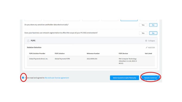Select No for storing sensitive cardholder data

153,25
